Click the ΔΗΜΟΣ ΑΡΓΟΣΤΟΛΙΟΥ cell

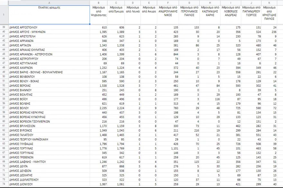(49, 28)
